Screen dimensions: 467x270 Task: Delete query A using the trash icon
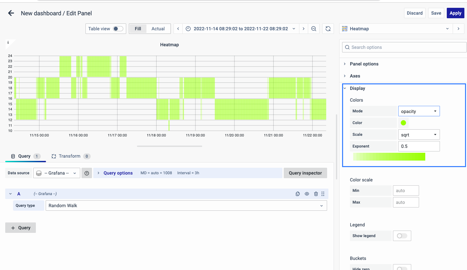pyautogui.click(x=316, y=194)
